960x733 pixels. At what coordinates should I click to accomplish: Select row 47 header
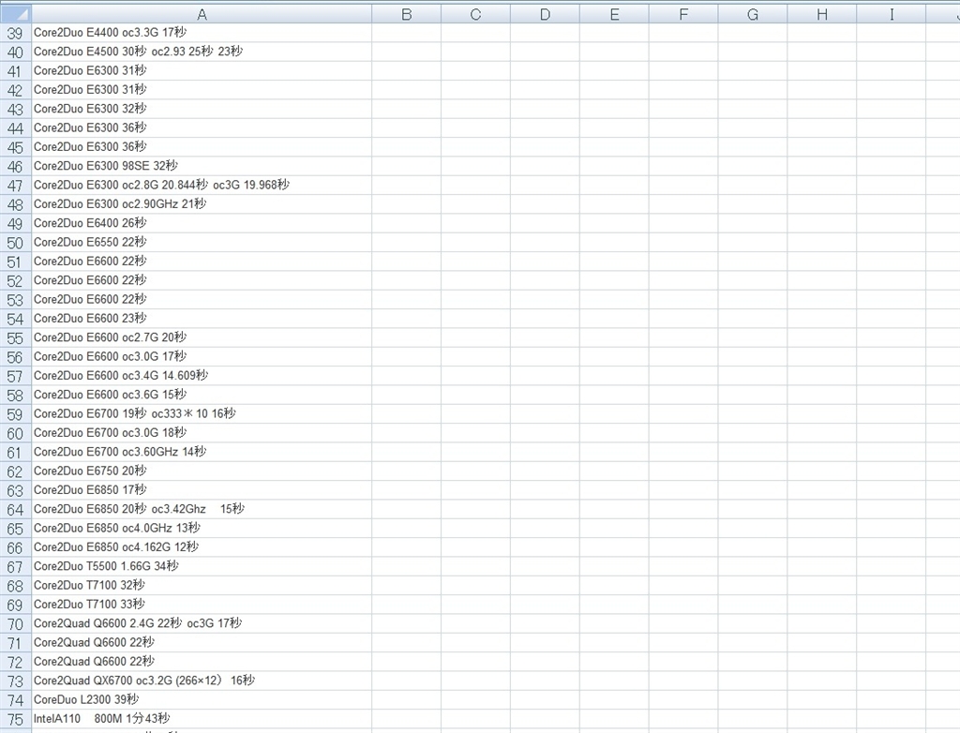tap(15, 186)
